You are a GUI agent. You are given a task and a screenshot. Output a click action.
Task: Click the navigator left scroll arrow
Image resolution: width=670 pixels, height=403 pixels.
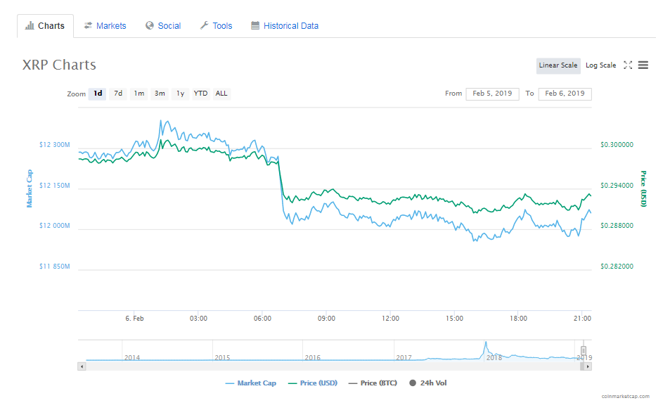82,366
